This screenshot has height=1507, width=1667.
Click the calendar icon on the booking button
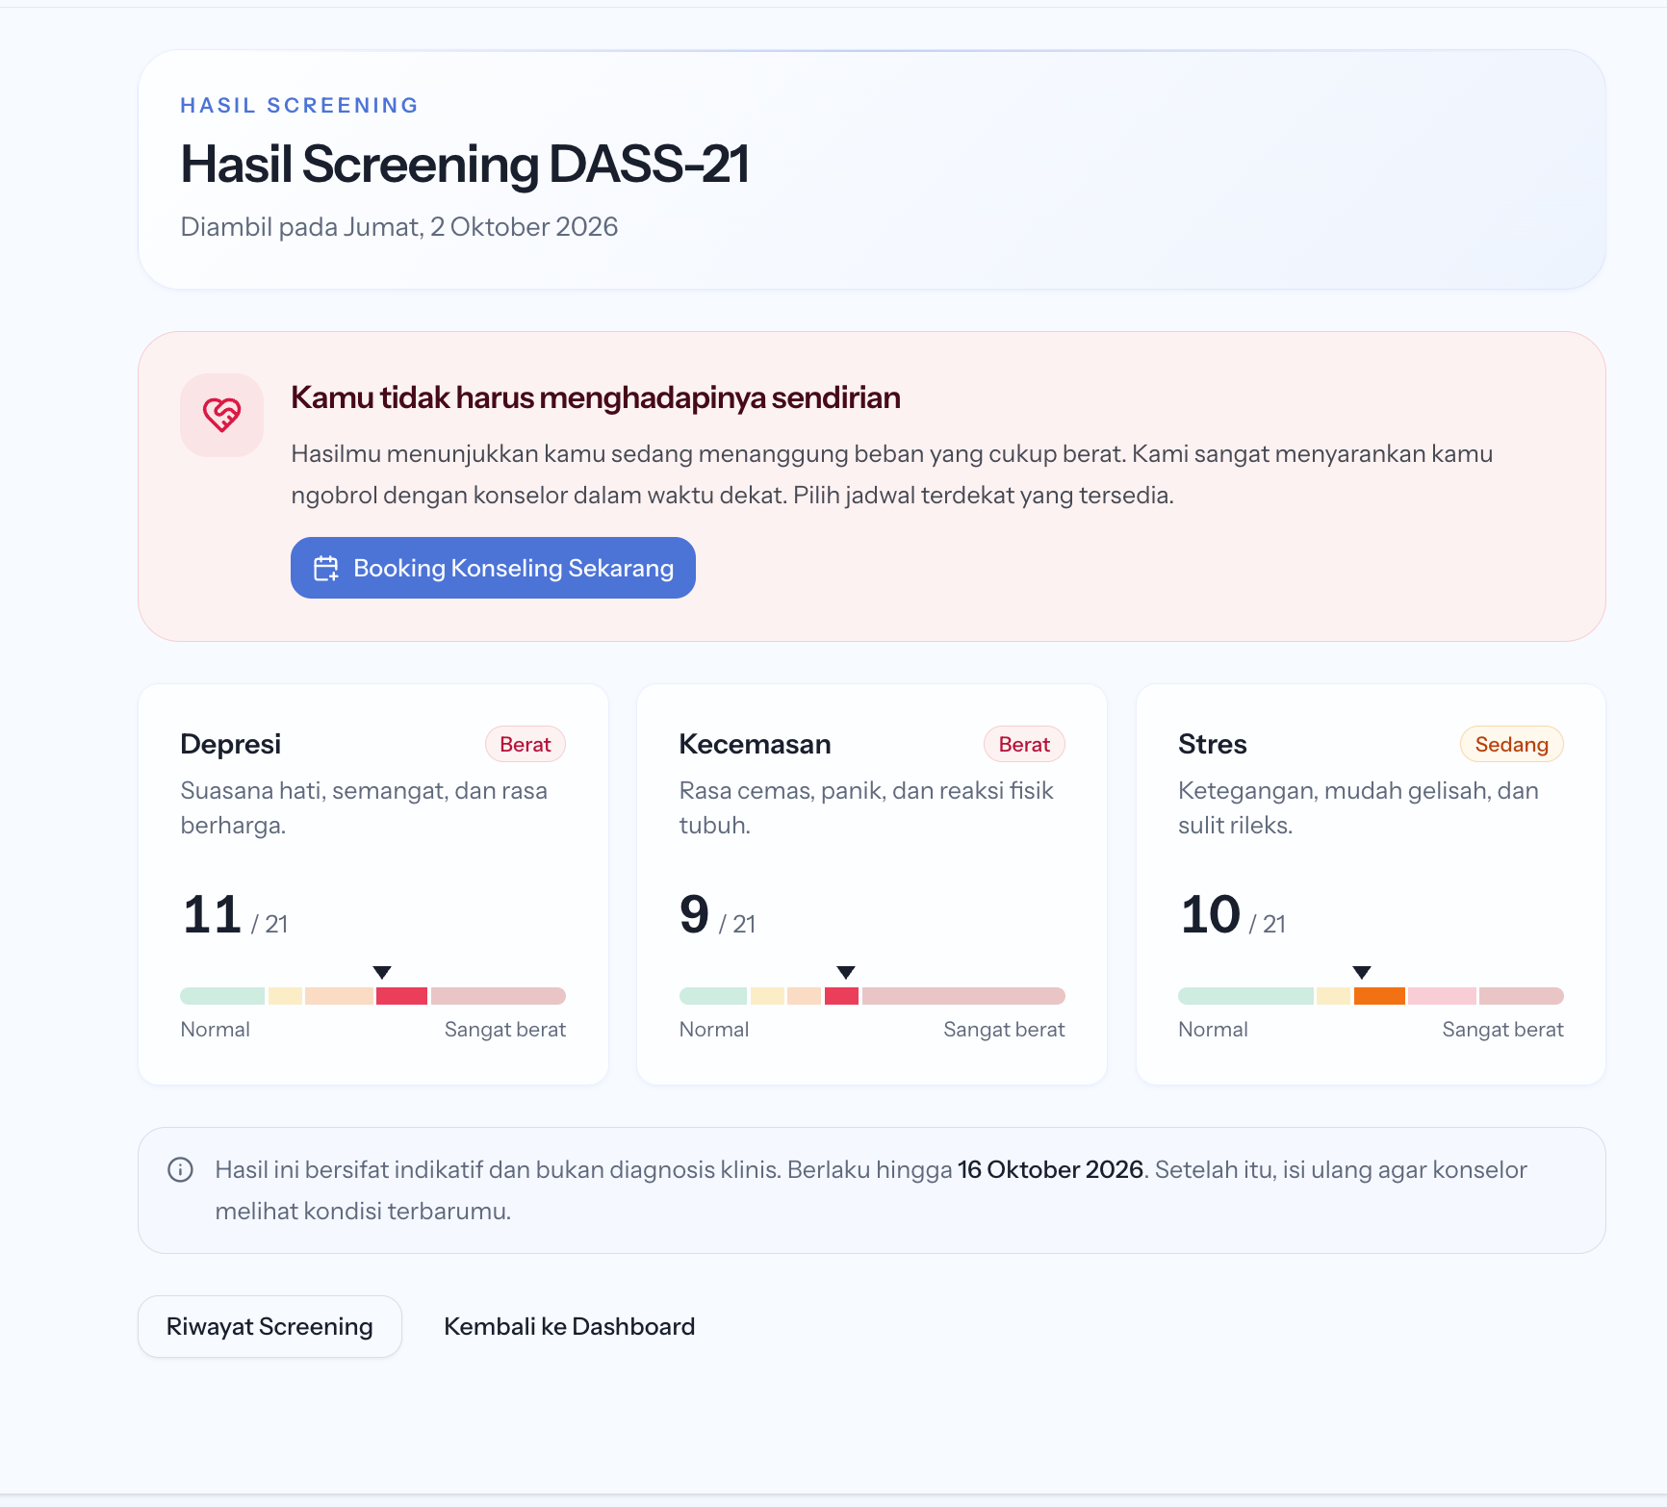(x=326, y=569)
